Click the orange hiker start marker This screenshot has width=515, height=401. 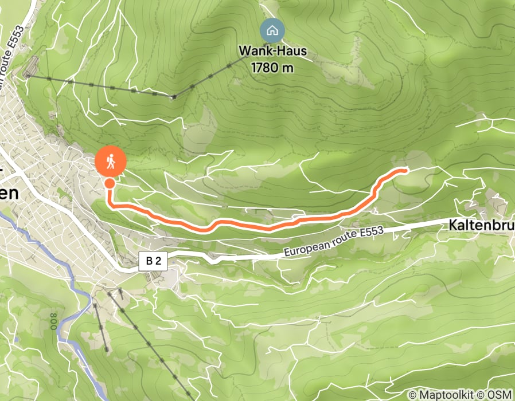coord(111,161)
